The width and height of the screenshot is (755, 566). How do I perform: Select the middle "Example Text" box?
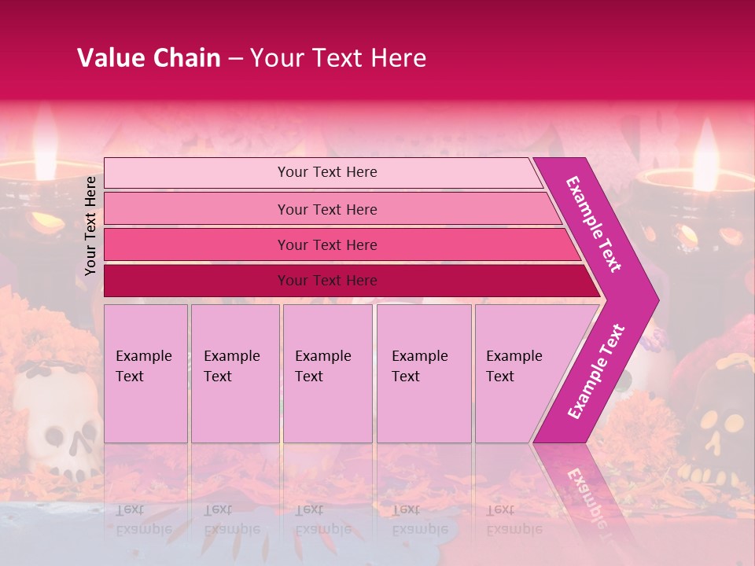(327, 373)
